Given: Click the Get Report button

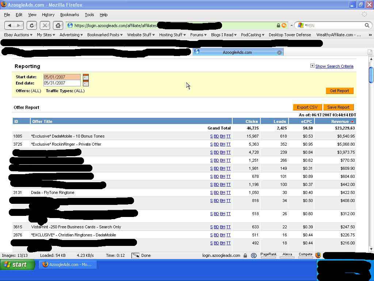Looking at the screenshot, I should tap(339, 91).
